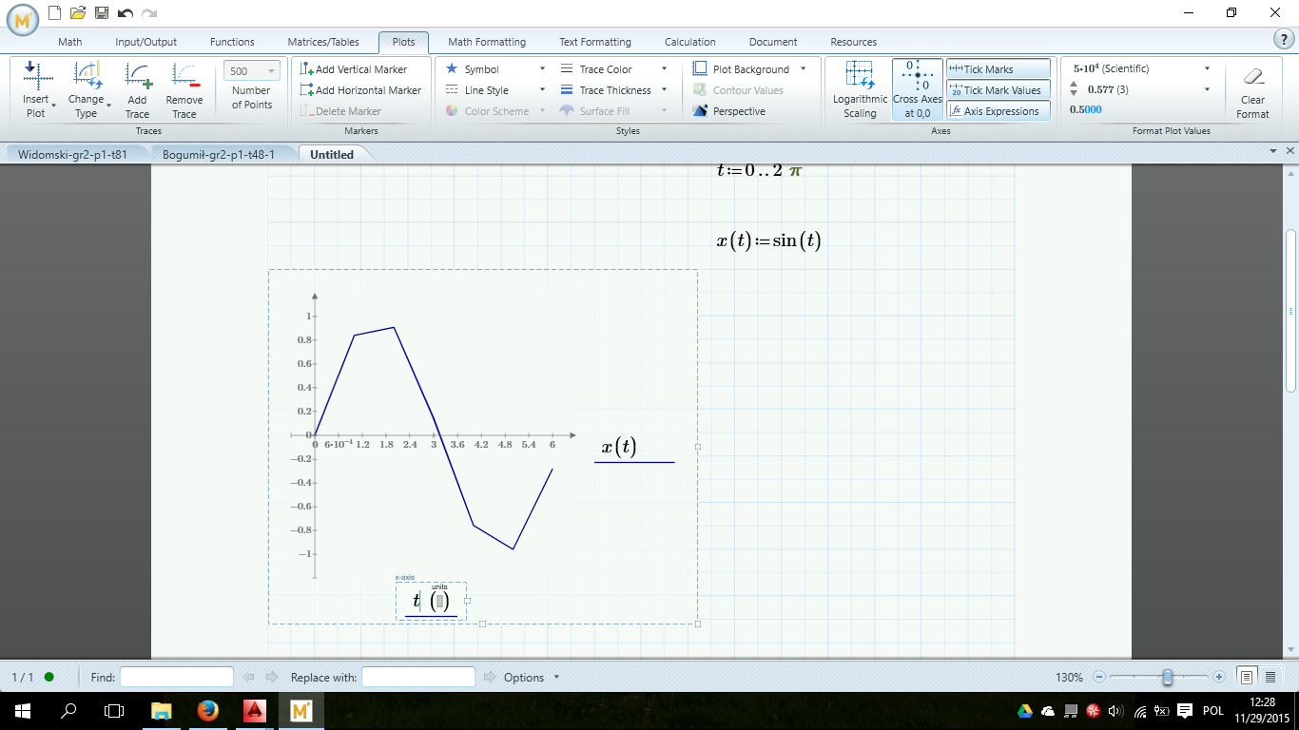Click Add Horizontal Marker

360,90
